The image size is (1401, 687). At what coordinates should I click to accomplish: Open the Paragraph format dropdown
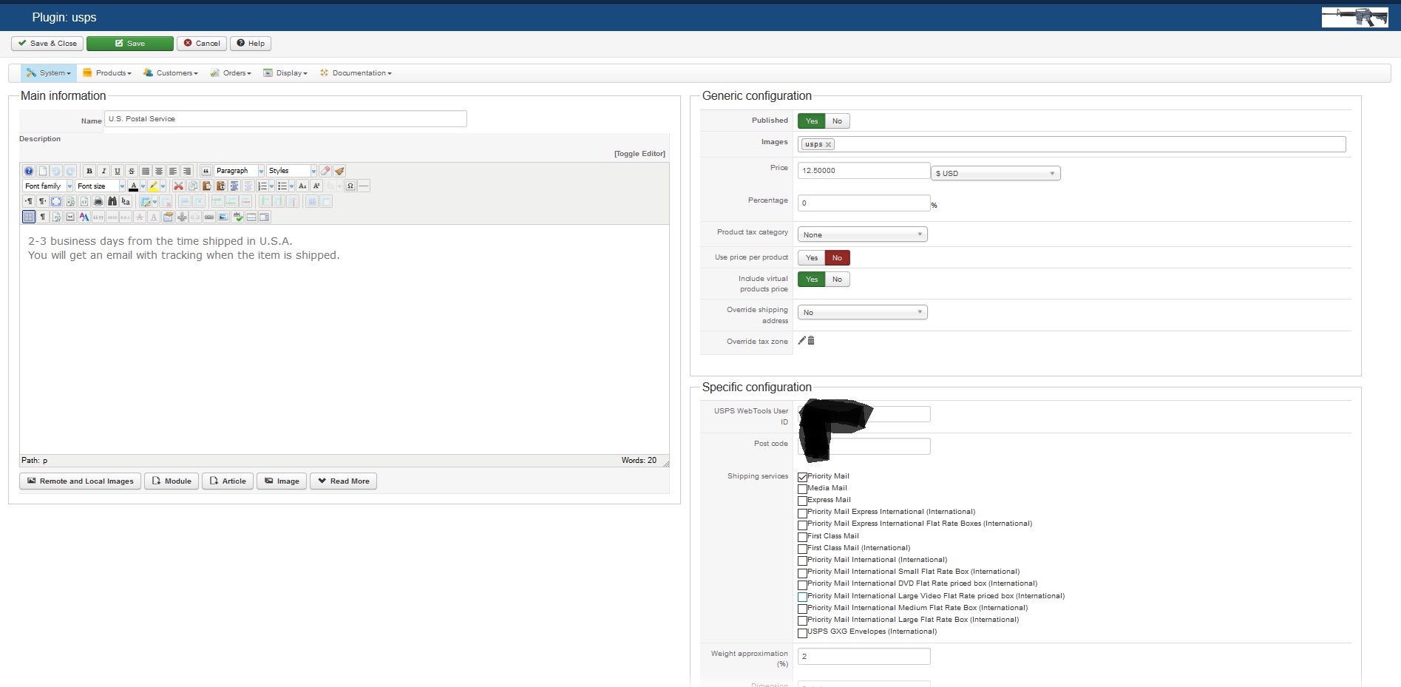240,171
